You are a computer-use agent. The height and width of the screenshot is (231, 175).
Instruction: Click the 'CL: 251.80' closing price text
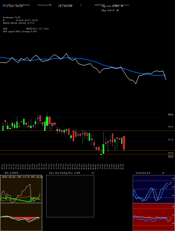point(65,6)
